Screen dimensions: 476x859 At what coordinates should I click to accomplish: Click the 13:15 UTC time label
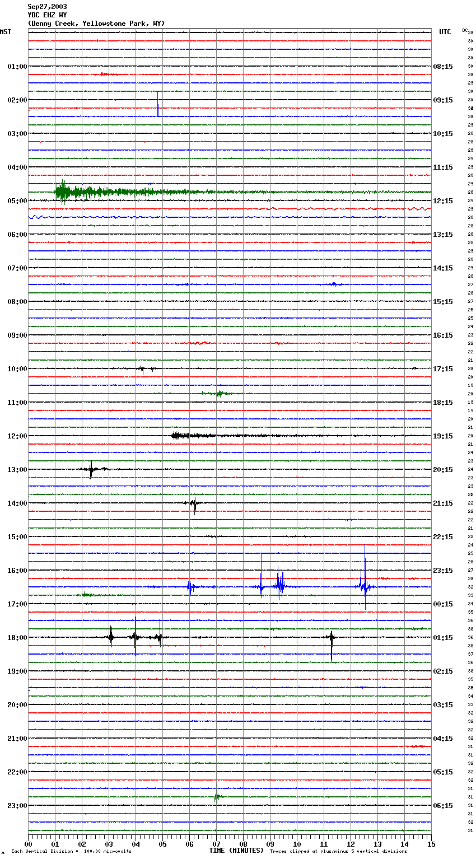(x=443, y=235)
